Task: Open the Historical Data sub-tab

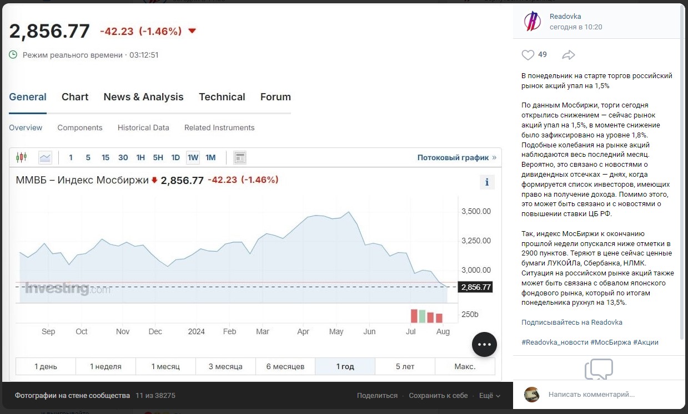Action: [x=143, y=127]
